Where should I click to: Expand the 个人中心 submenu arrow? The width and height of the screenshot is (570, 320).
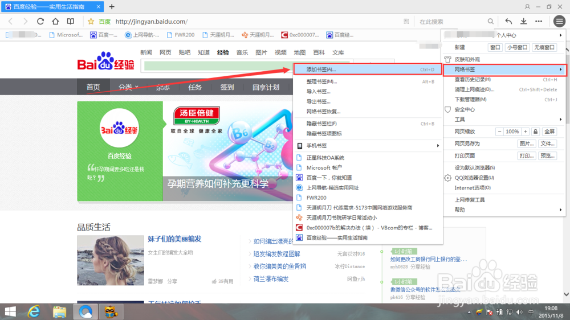pos(560,35)
